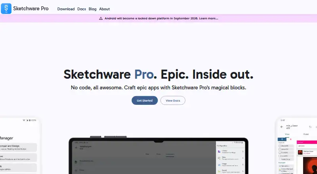Screen dimensions: 317x174
Task: Click the center tablet screenshot image
Action: click(158, 156)
